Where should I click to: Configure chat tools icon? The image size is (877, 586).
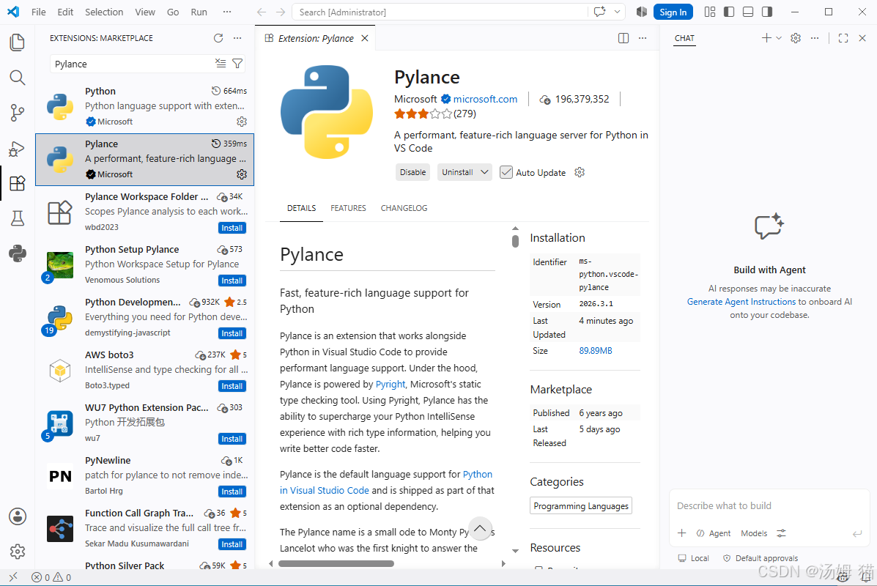click(x=781, y=533)
